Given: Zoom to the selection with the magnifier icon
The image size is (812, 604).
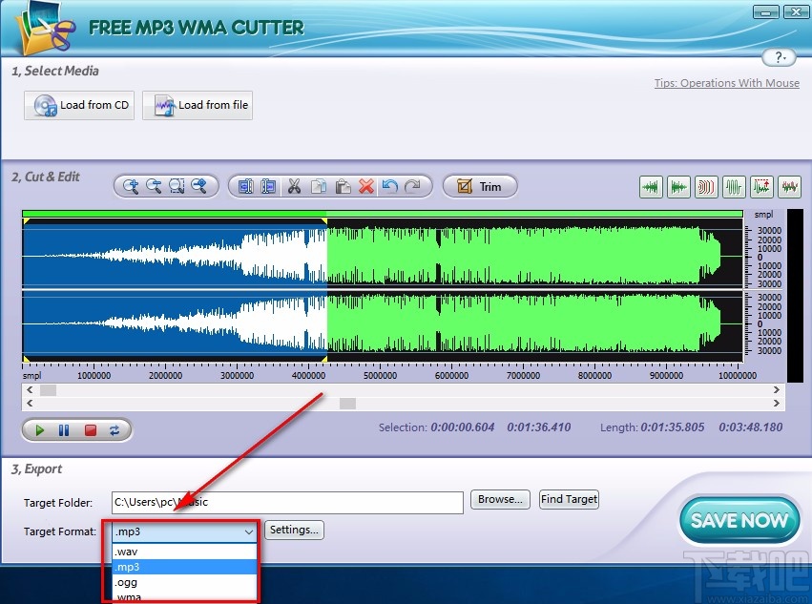Looking at the screenshot, I should pyautogui.click(x=177, y=186).
